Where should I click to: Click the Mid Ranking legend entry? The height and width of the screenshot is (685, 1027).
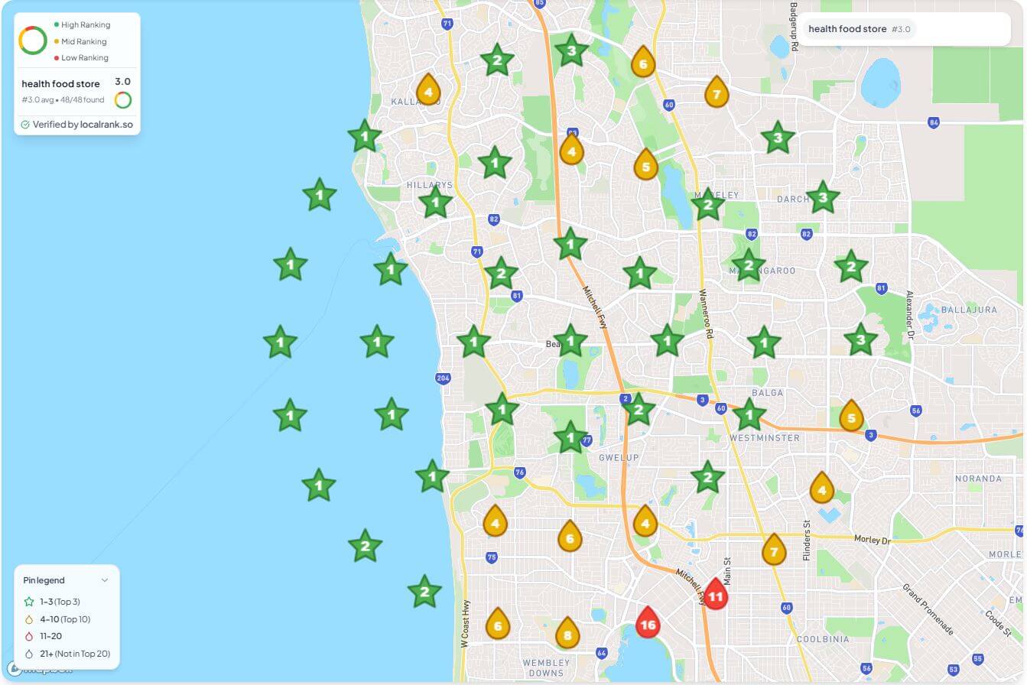(x=80, y=41)
